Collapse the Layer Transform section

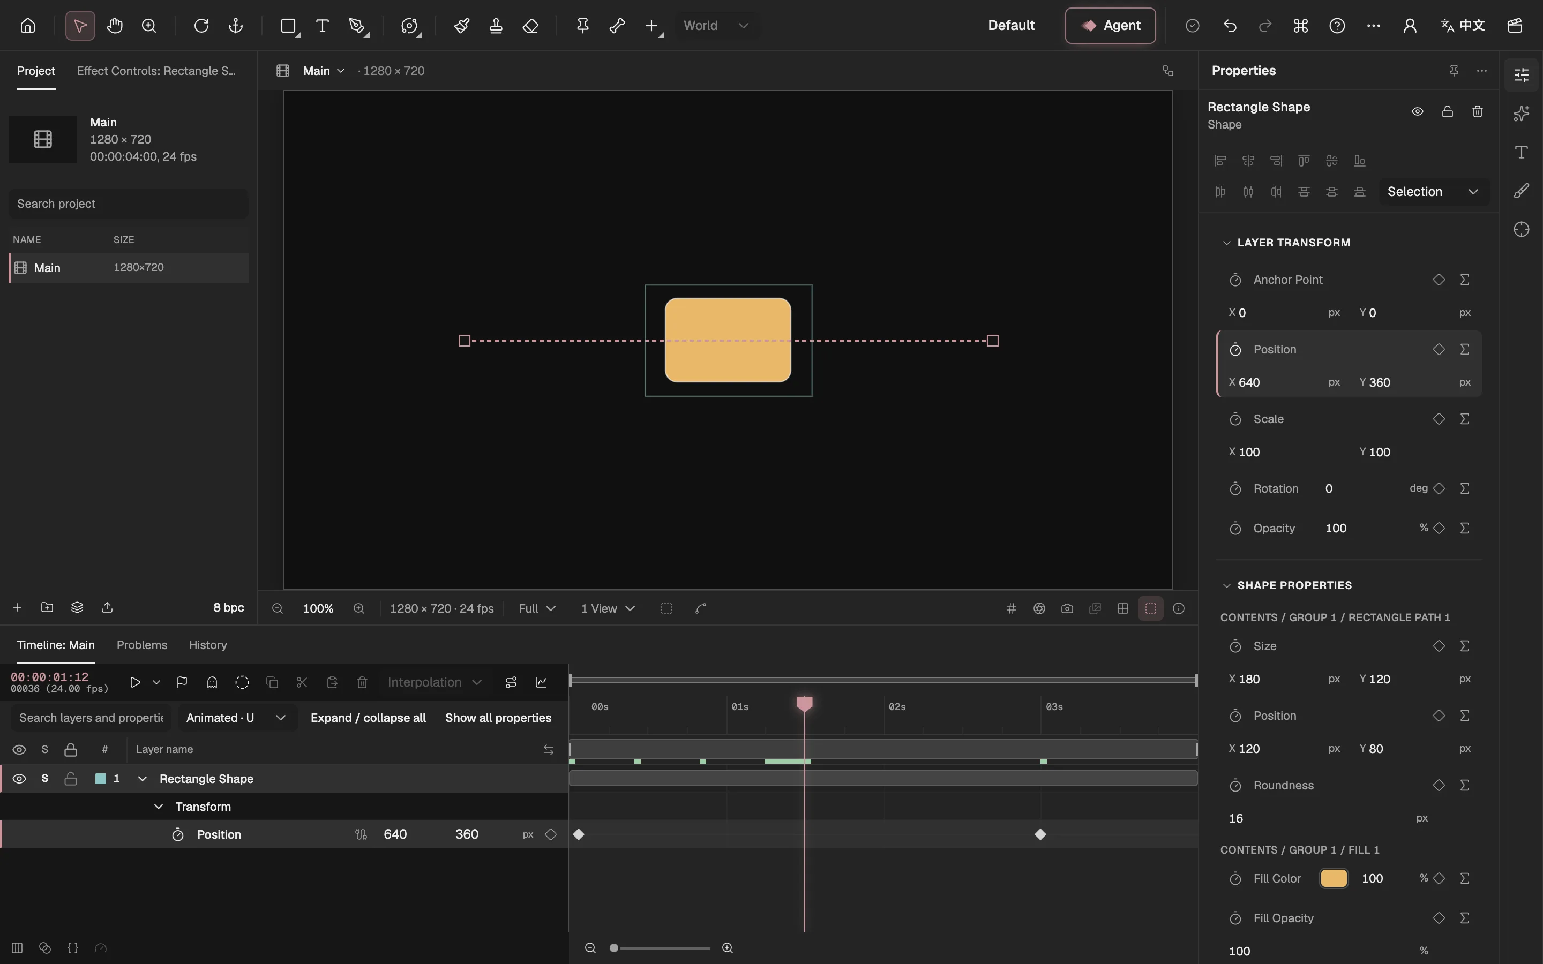coord(1226,243)
